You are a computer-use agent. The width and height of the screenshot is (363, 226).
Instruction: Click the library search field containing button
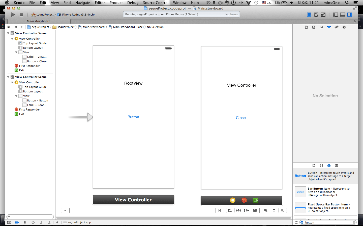328,222
